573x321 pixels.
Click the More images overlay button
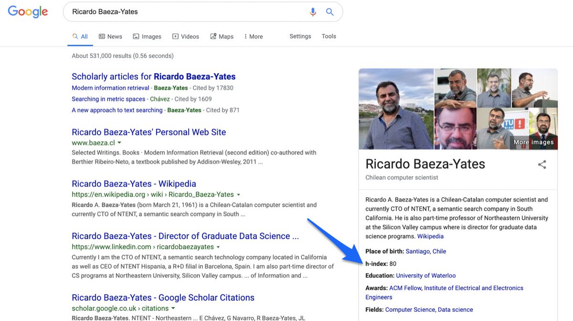pos(534,142)
